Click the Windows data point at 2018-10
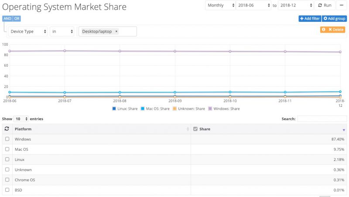The width and height of the screenshot is (349, 197). pos(230,51)
